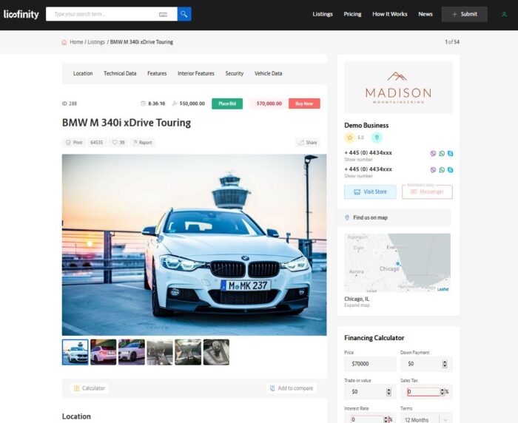Image resolution: width=518 pixels, height=423 pixels.
Task: Jump to Interior Features tab
Action: pos(196,73)
